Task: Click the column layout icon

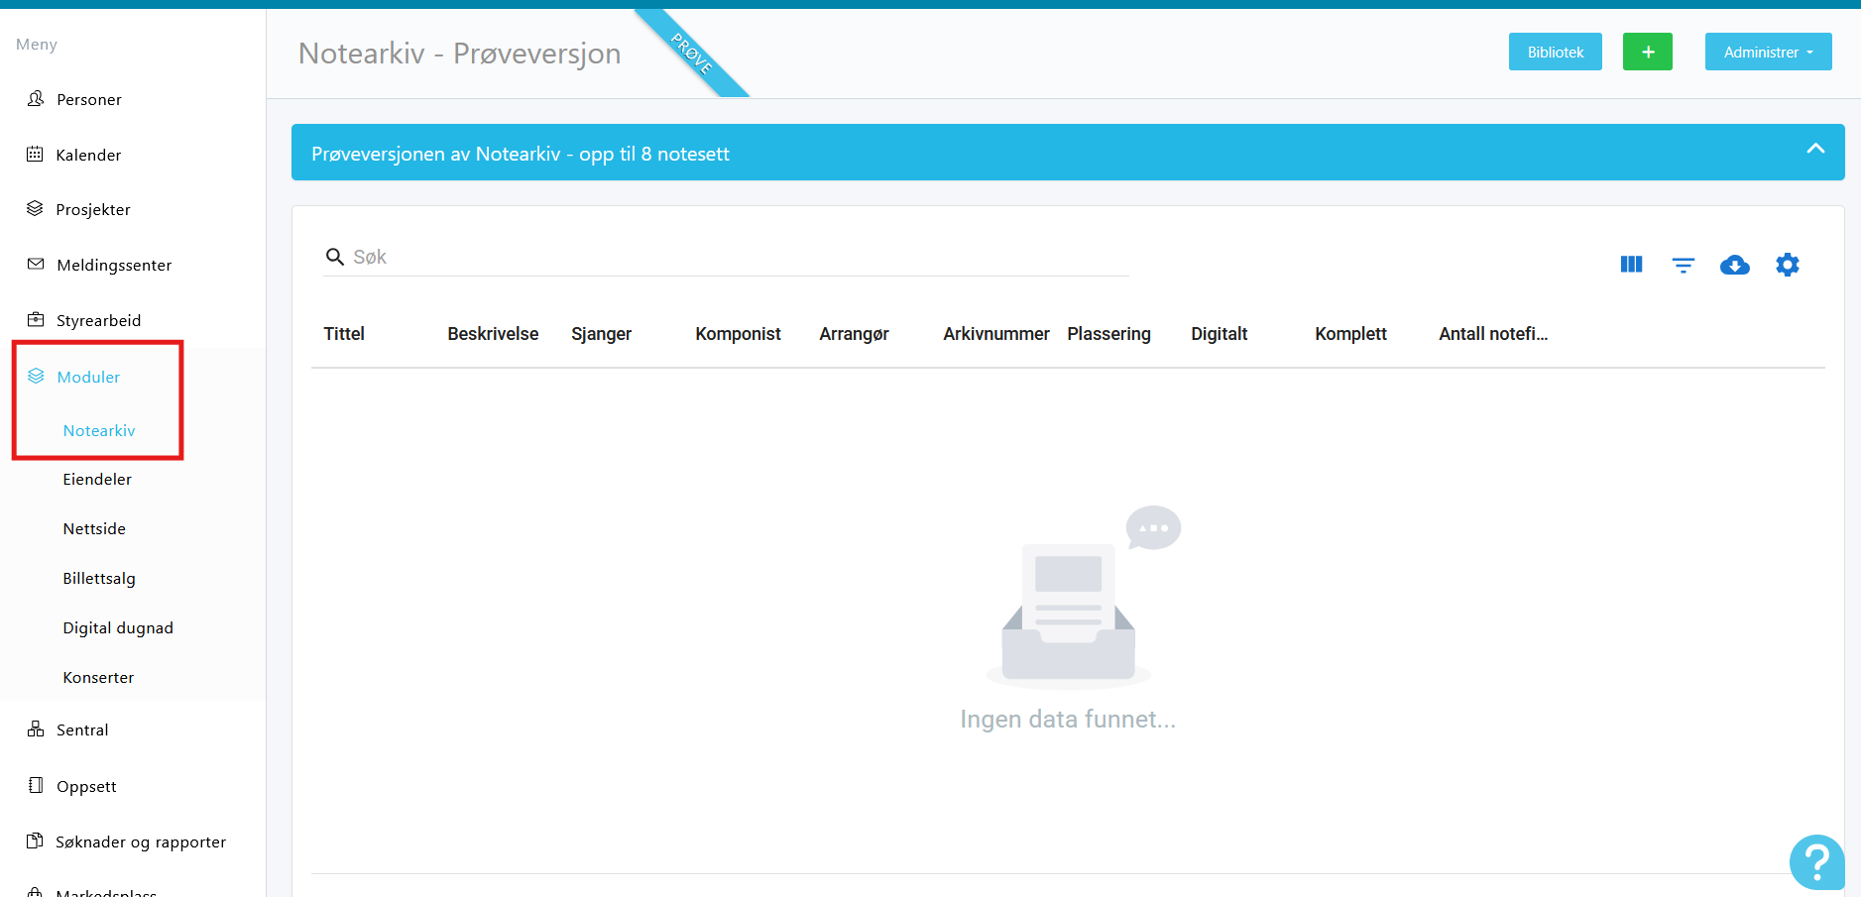Action: 1631,265
